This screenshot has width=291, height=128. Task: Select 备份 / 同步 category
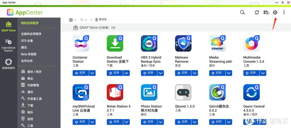click(31, 72)
